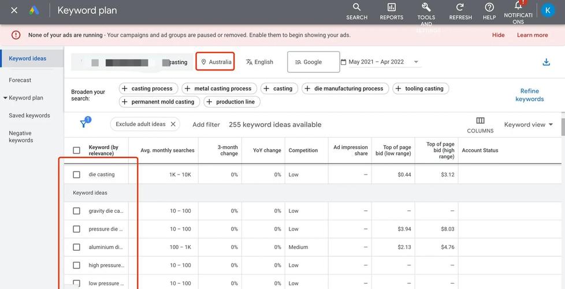Viewport: 565px width, 289px height.
Task: Click the Account Status column header
Action: coord(480,150)
